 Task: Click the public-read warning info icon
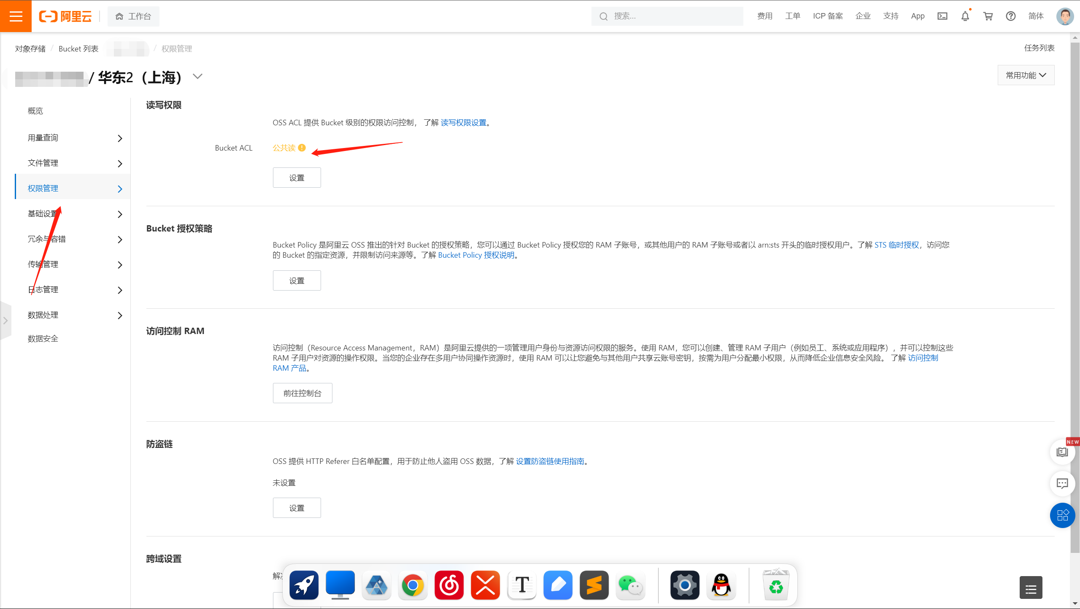[302, 148]
